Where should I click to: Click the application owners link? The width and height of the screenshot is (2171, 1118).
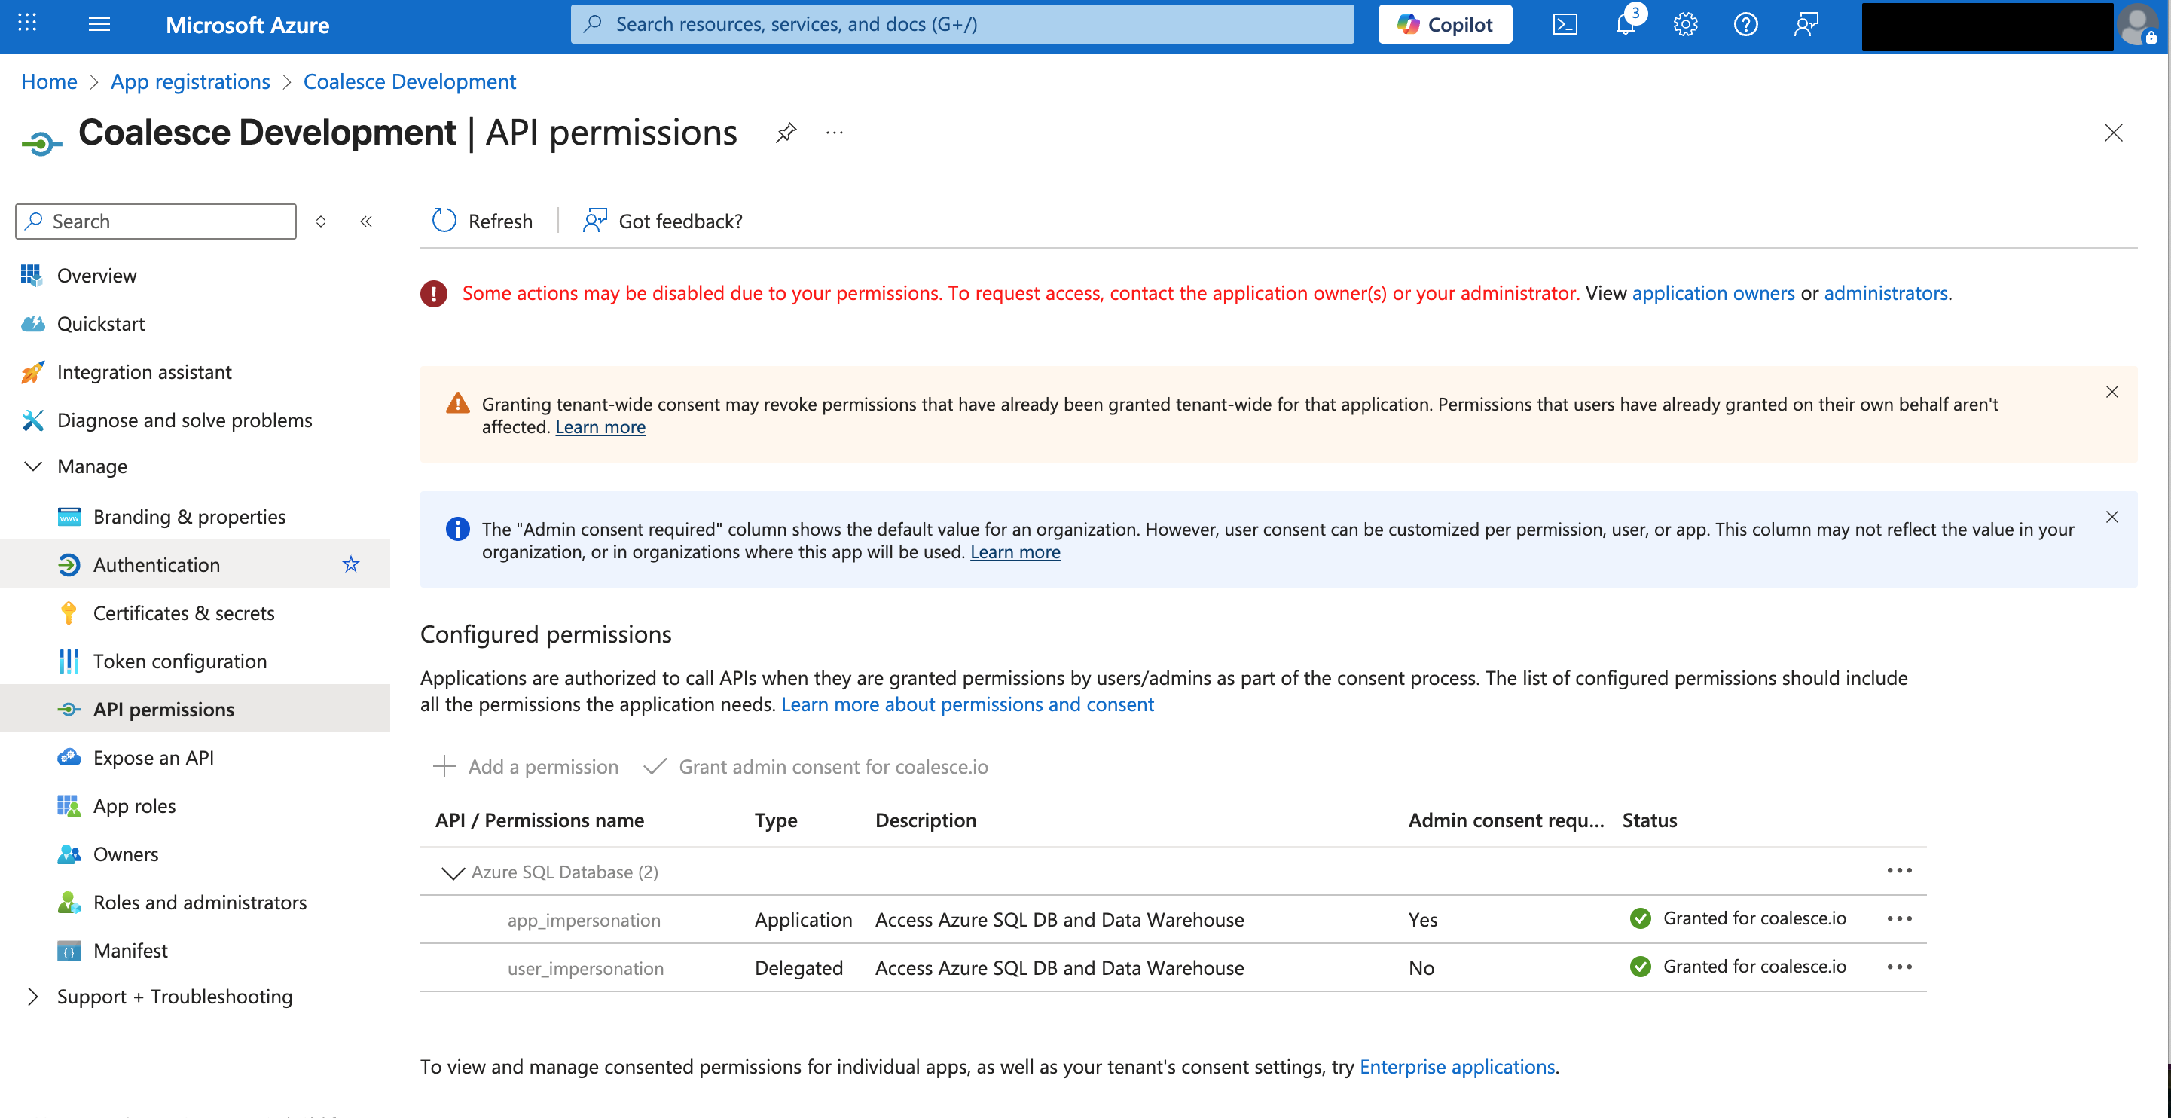[1712, 292]
